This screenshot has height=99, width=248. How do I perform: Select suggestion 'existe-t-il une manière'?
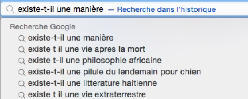click(71, 38)
